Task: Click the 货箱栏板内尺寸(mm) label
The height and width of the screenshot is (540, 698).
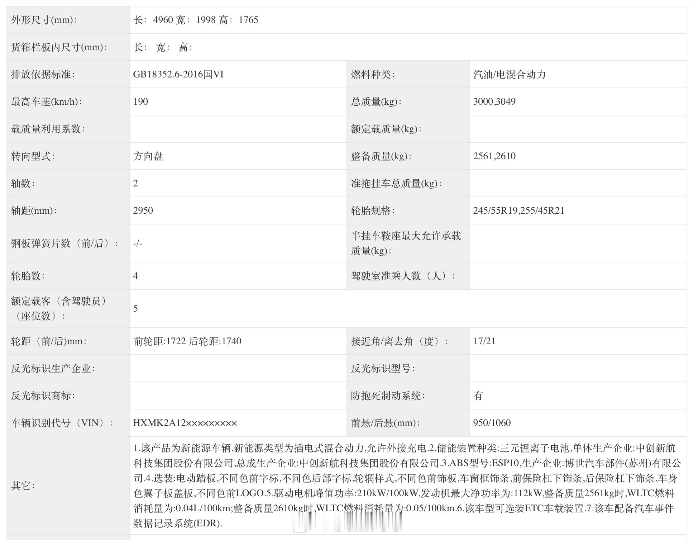Action: coord(59,47)
